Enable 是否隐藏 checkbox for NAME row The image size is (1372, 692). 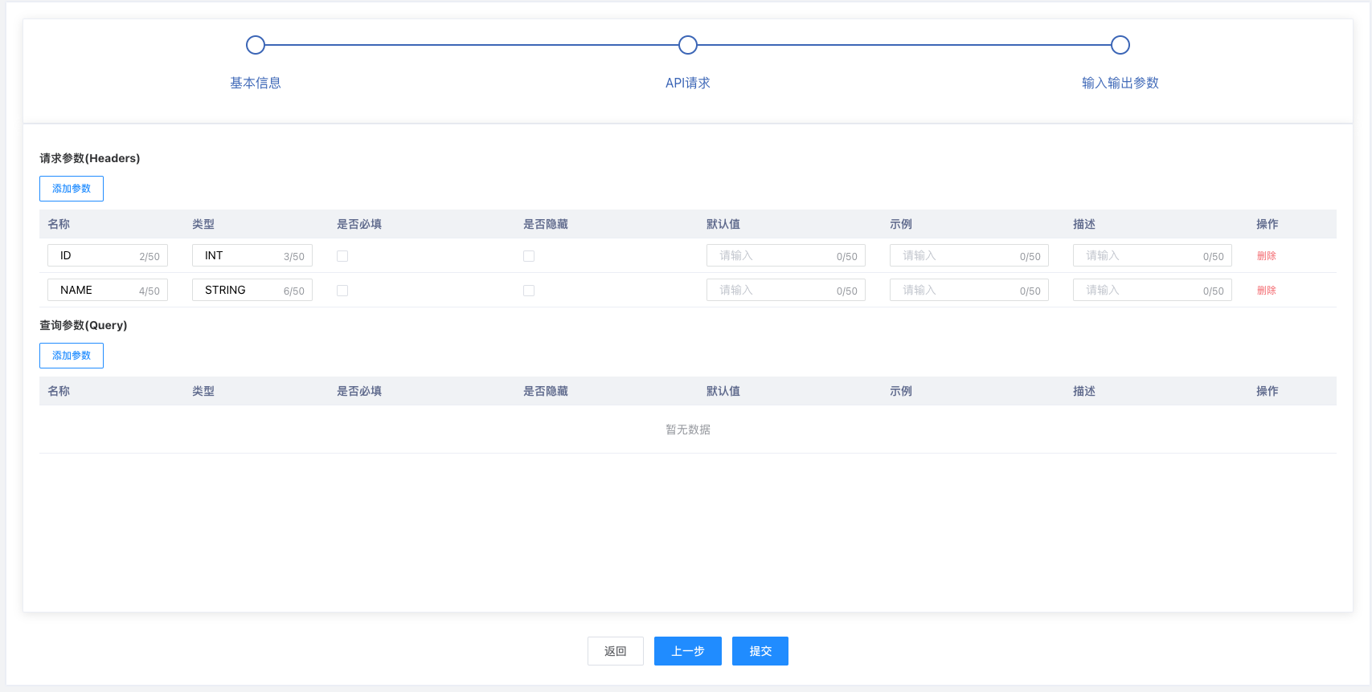pyautogui.click(x=529, y=291)
